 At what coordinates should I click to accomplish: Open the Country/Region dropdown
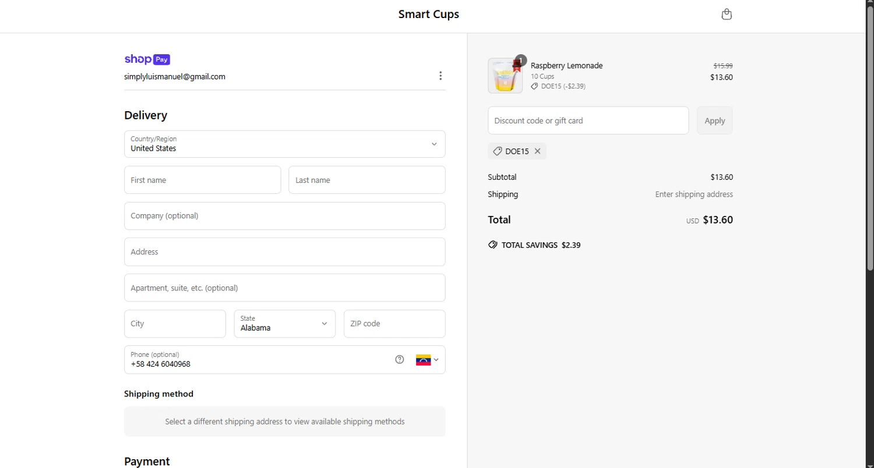[x=285, y=144]
